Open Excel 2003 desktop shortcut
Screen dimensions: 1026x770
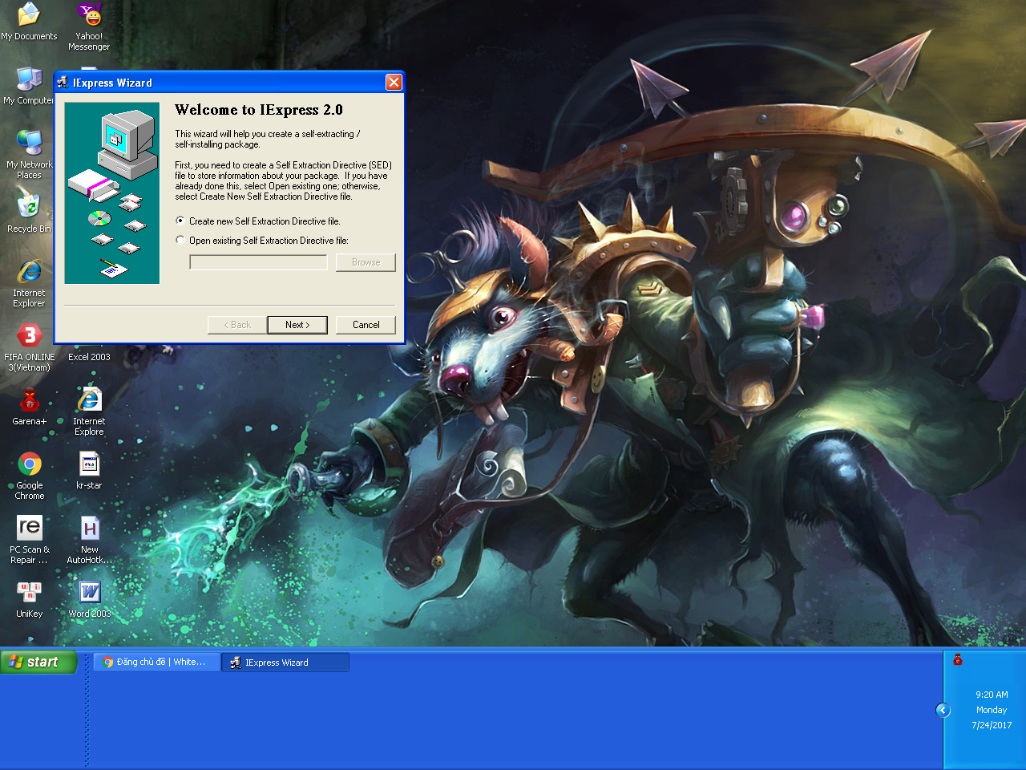pos(89,356)
